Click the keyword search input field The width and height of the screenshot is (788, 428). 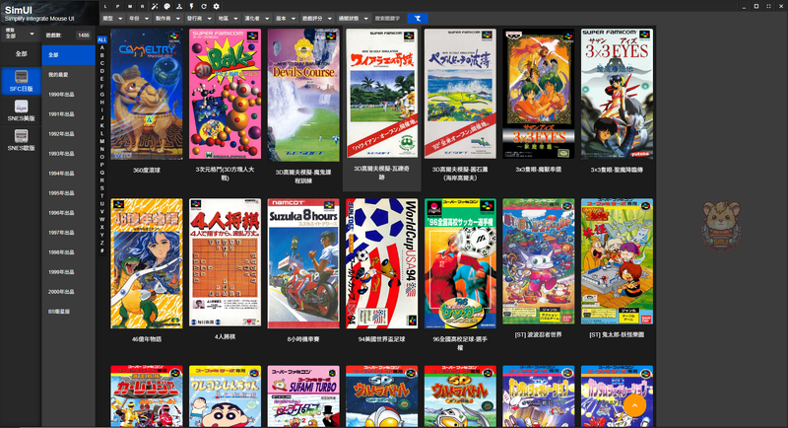pyautogui.click(x=388, y=18)
